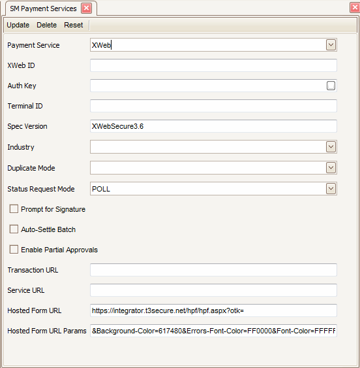The height and width of the screenshot is (368, 360).
Task: Open the Status Request Mode dropdown arrow
Action: click(x=331, y=189)
